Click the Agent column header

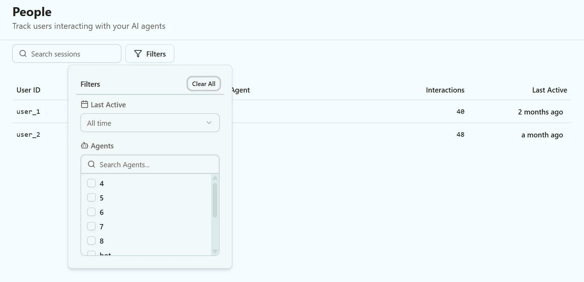point(241,90)
